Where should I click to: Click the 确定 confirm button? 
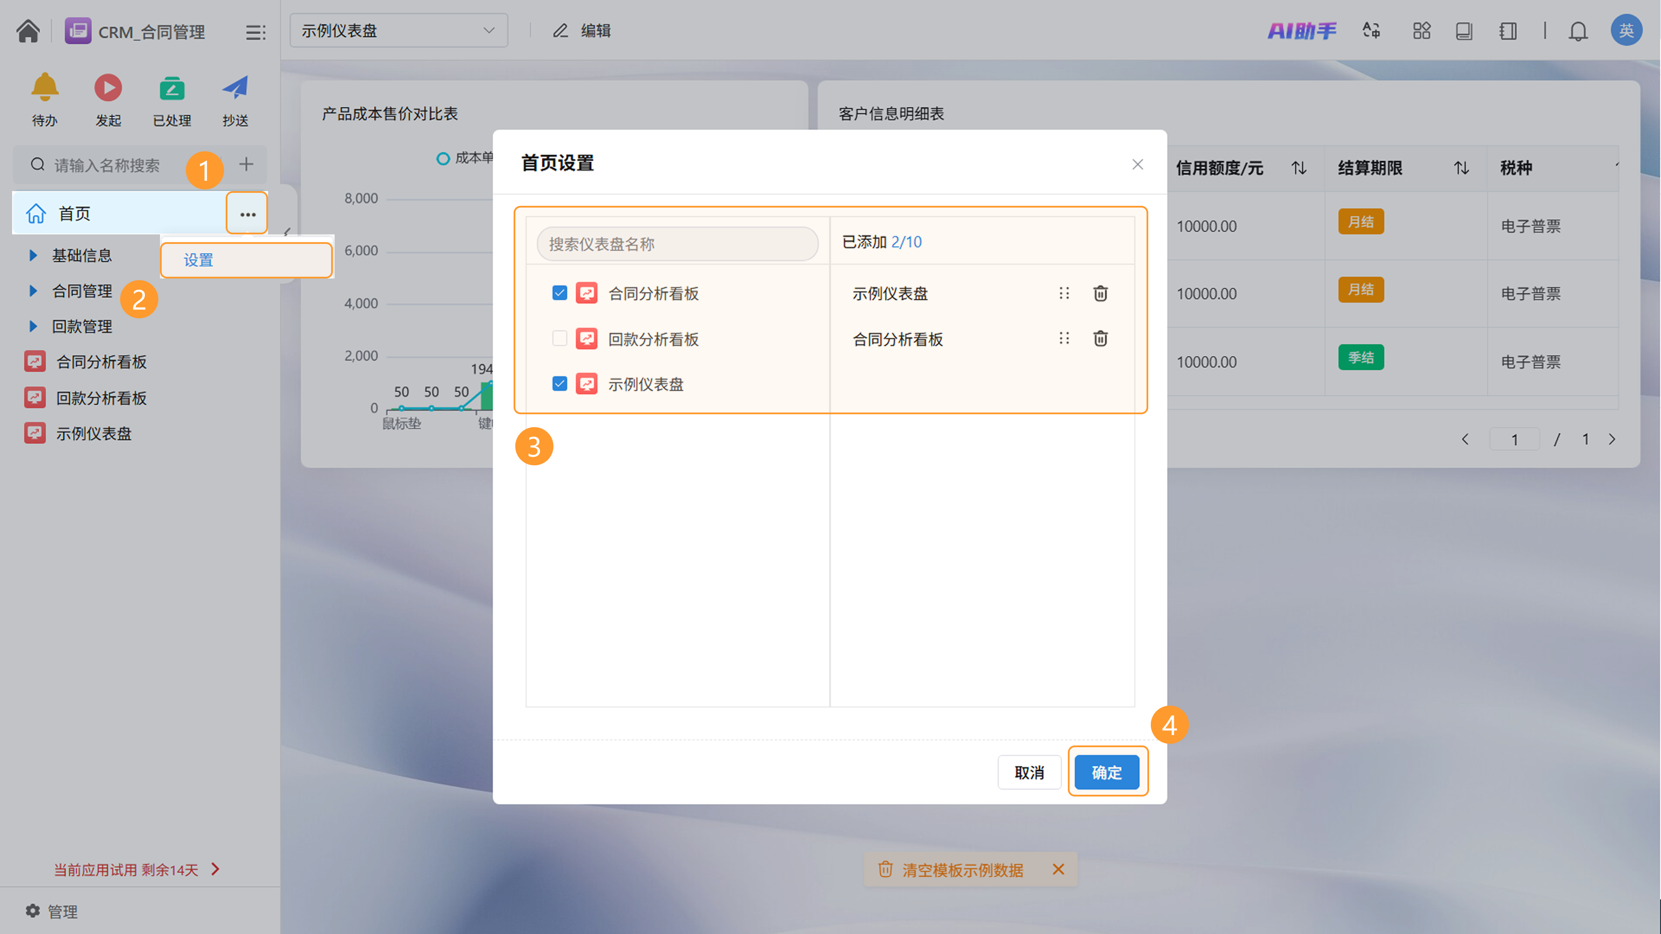pyautogui.click(x=1106, y=772)
